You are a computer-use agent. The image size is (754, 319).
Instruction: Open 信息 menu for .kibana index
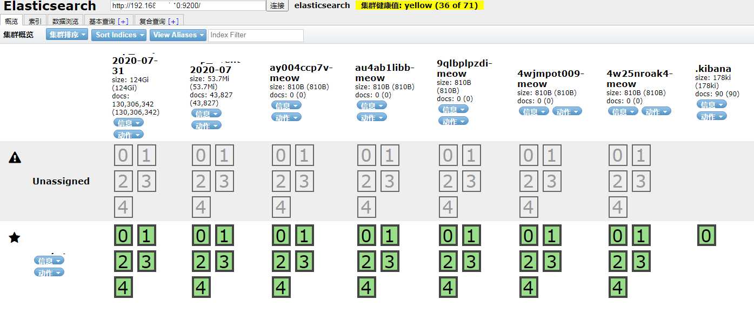tap(712, 104)
